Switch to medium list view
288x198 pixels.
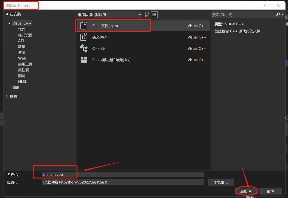[154, 15]
